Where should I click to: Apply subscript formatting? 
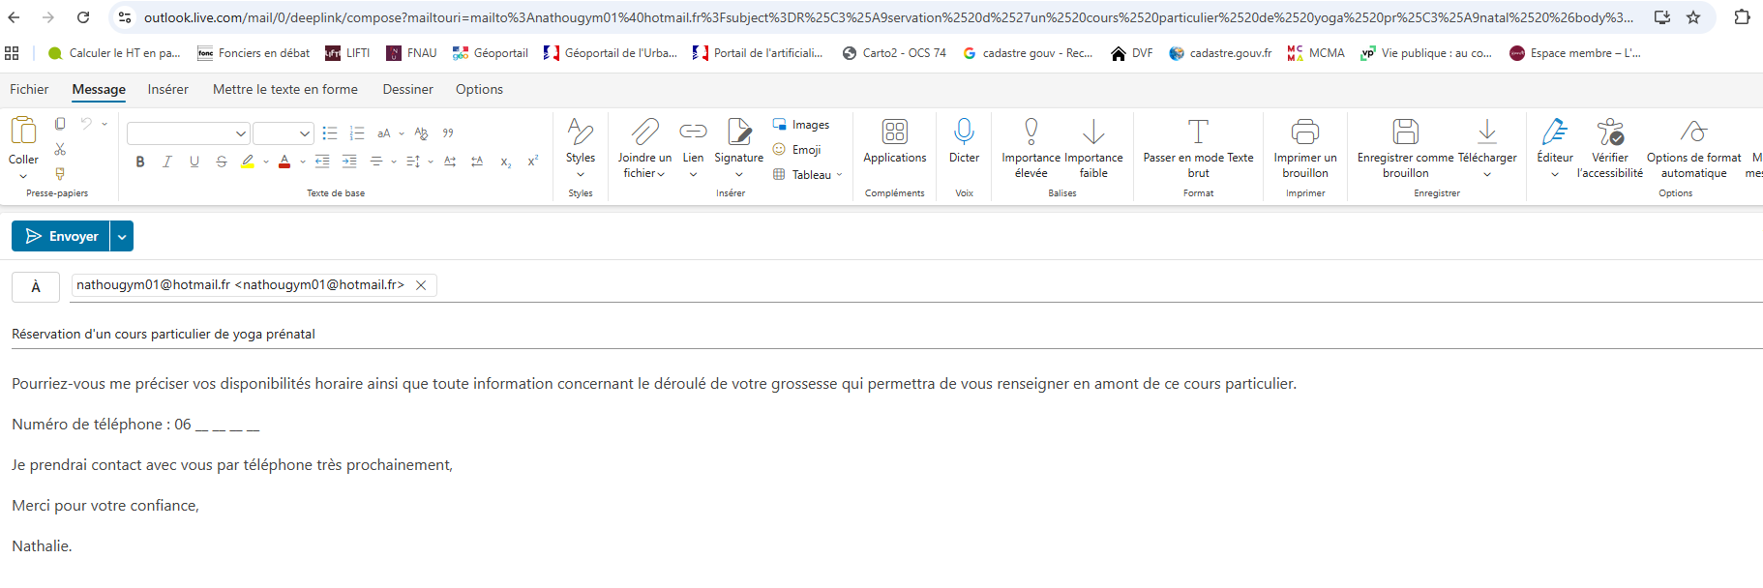[505, 162]
